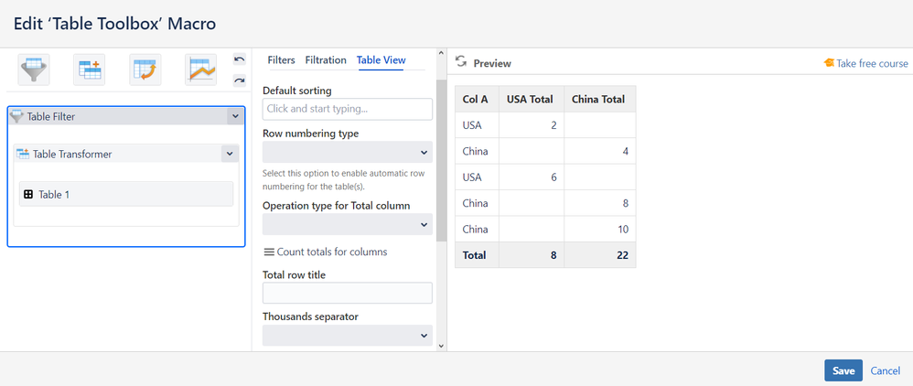Click the Cancel link
This screenshot has height=386, width=913.
pyautogui.click(x=885, y=370)
